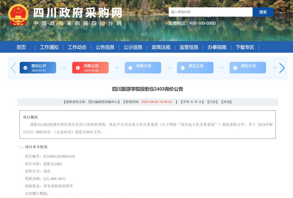Viewport: 293px width, 198px height.
Task: Click the subtitle 中国政府采购网四川分网
Action: click(78, 23)
